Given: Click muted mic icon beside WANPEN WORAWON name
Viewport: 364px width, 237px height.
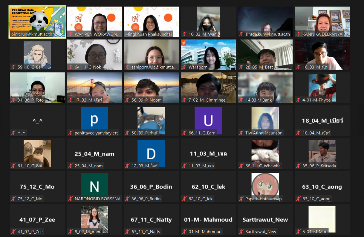Looking at the screenshot, I should click(x=70, y=34).
